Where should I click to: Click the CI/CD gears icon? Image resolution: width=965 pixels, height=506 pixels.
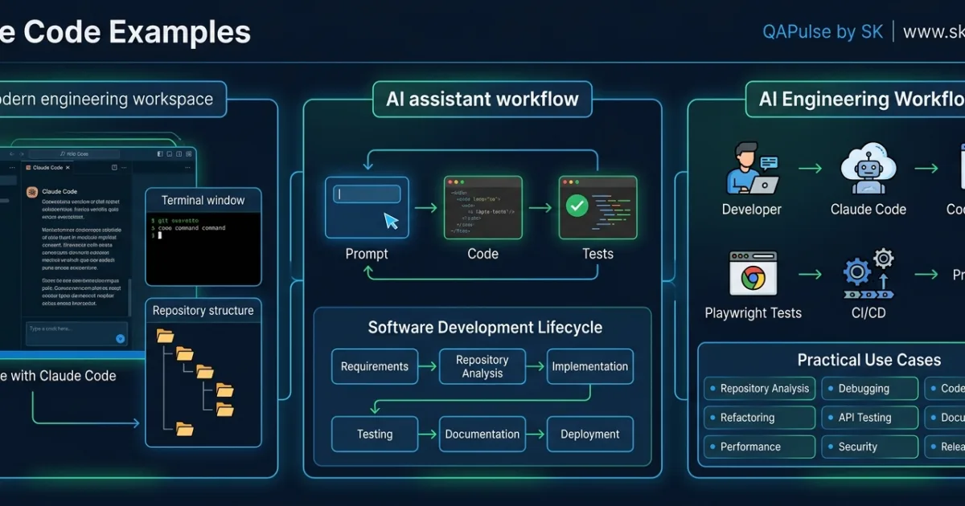(x=868, y=275)
